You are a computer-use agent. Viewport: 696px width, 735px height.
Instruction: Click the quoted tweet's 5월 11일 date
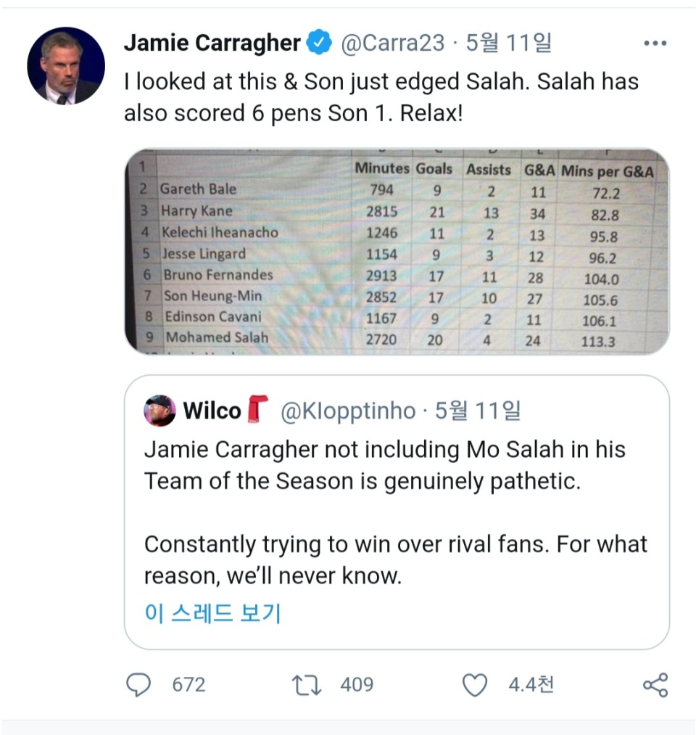[x=478, y=411]
